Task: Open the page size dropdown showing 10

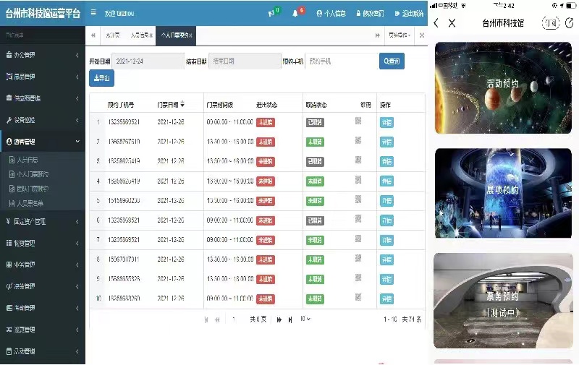Action: tap(305, 319)
